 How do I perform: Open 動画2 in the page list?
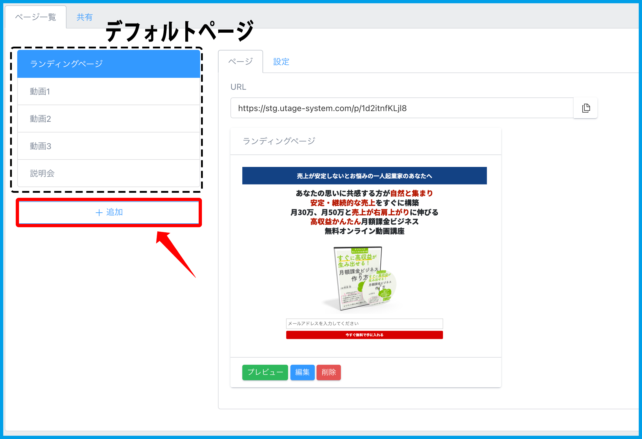(109, 119)
